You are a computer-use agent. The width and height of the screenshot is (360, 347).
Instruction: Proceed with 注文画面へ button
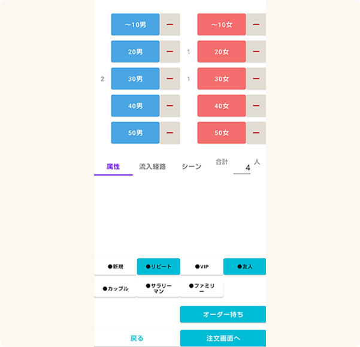point(223,338)
